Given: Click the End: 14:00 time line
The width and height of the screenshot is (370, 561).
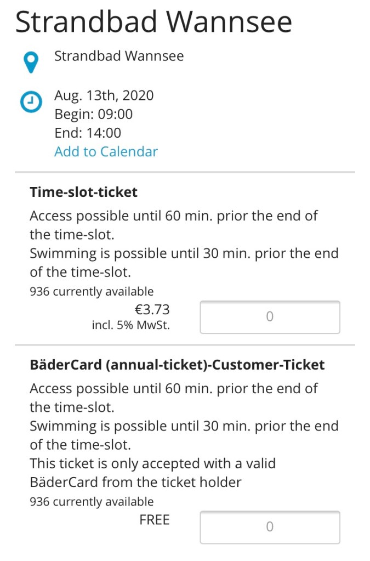Looking at the screenshot, I should (x=88, y=133).
